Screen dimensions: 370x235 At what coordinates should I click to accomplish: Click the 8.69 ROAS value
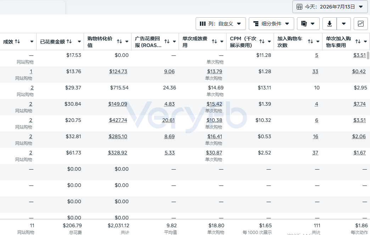click(169, 136)
